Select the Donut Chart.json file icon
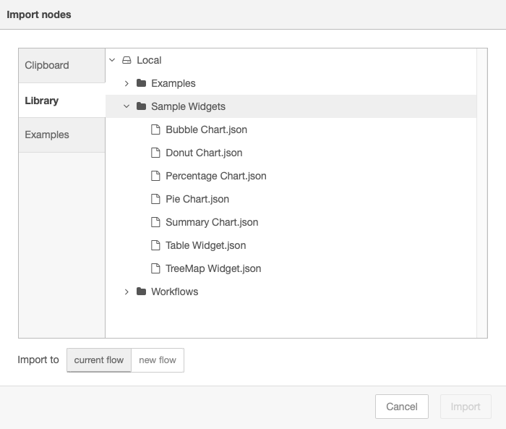 155,153
